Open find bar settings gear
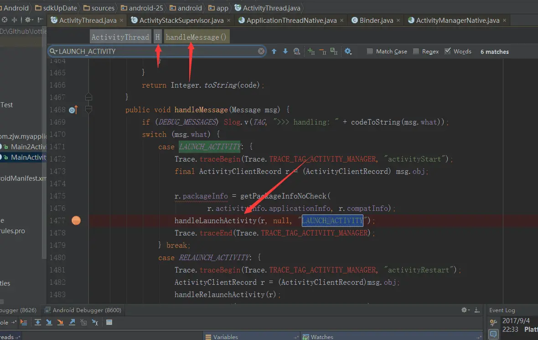 click(348, 51)
